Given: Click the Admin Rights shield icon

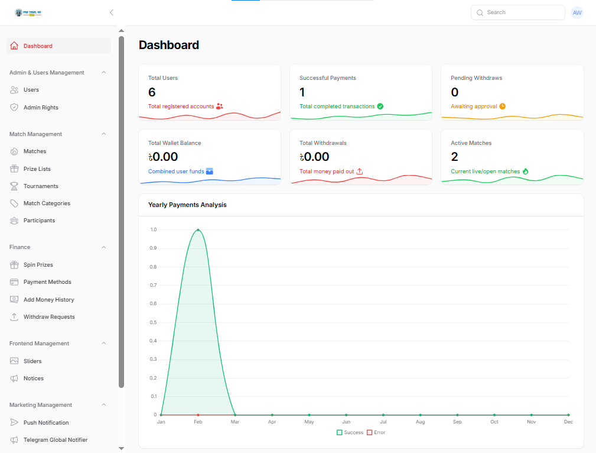Looking at the screenshot, I should point(14,108).
